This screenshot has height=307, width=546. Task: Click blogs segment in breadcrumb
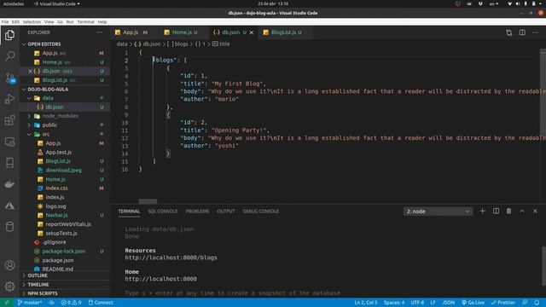[178, 44]
